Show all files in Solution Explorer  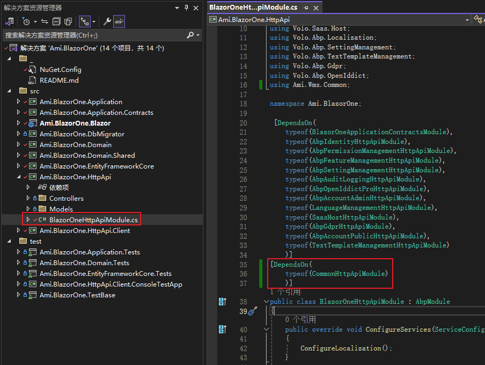click(68, 21)
